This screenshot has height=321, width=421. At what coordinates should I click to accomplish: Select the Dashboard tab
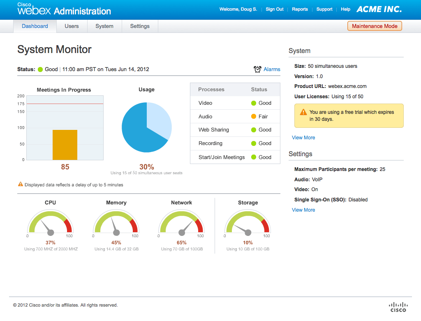[35, 26]
